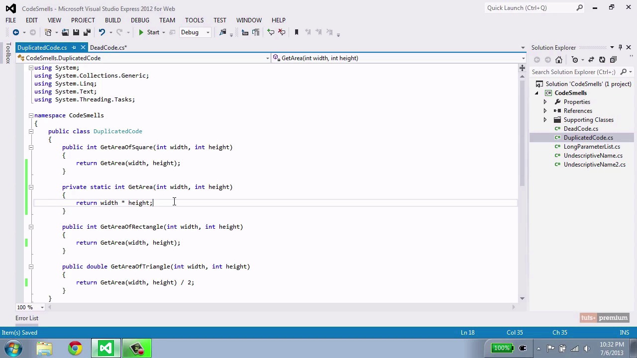Click the Collapse All icon in Solution Explorer
Screen dimensions: 637x358
613,60
